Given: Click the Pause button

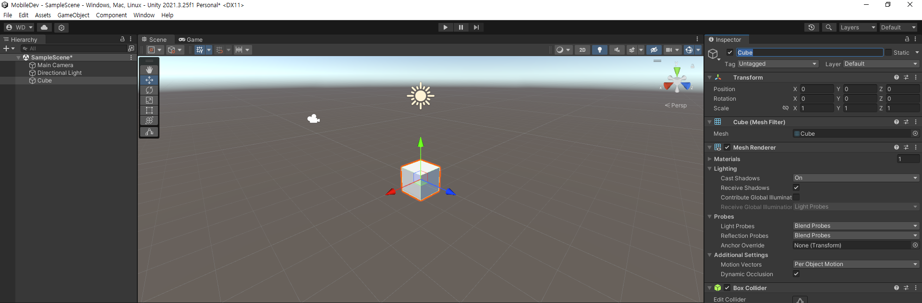Looking at the screenshot, I should pyautogui.click(x=461, y=27).
